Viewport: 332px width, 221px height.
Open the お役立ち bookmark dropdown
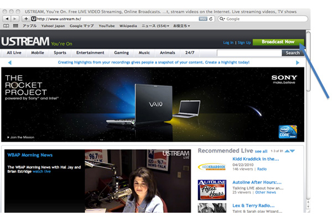181,26
